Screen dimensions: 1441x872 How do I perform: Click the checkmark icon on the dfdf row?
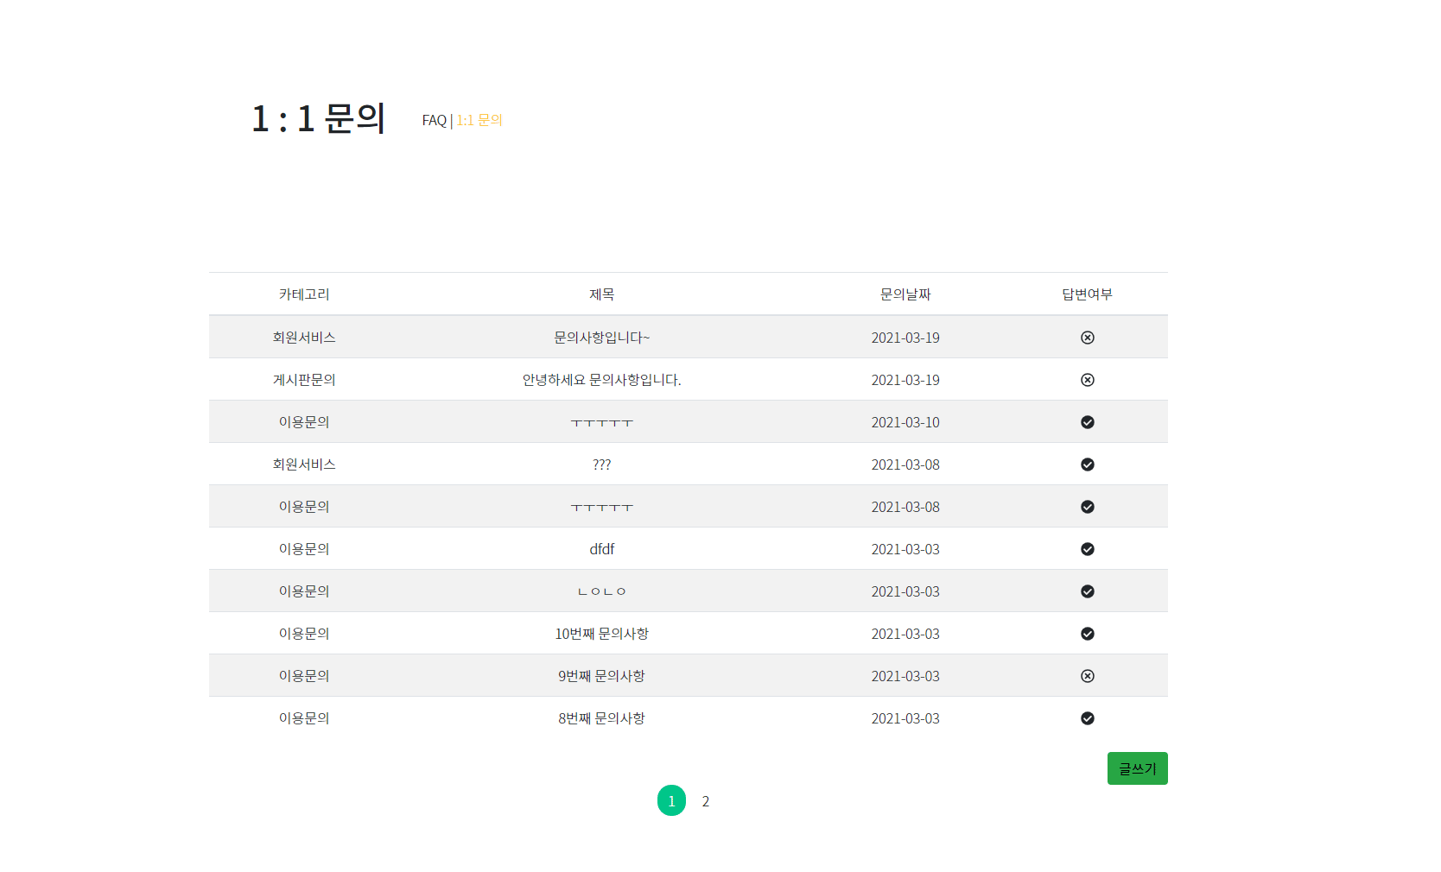point(1087,548)
